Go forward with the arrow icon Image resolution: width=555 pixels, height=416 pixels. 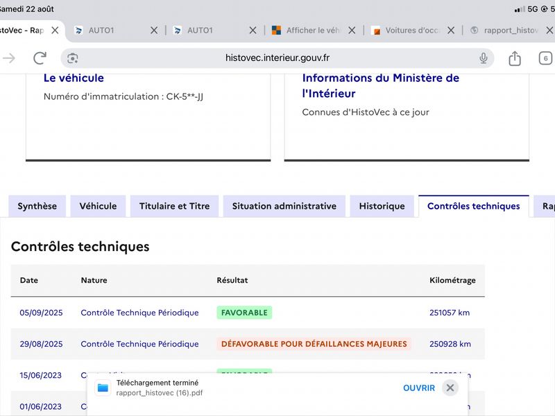[x=9, y=58]
